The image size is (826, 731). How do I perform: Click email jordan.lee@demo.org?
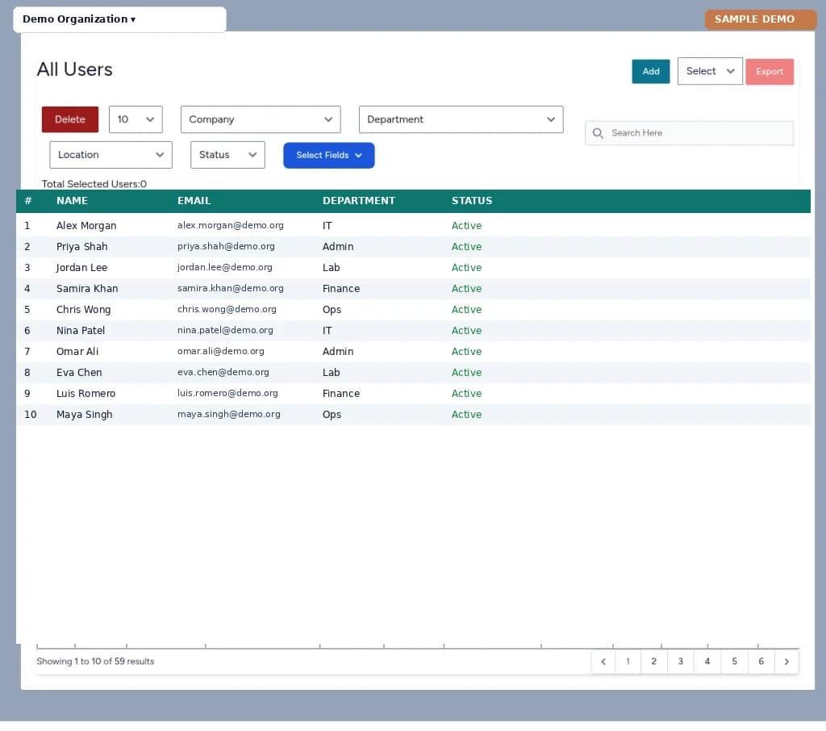point(225,267)
